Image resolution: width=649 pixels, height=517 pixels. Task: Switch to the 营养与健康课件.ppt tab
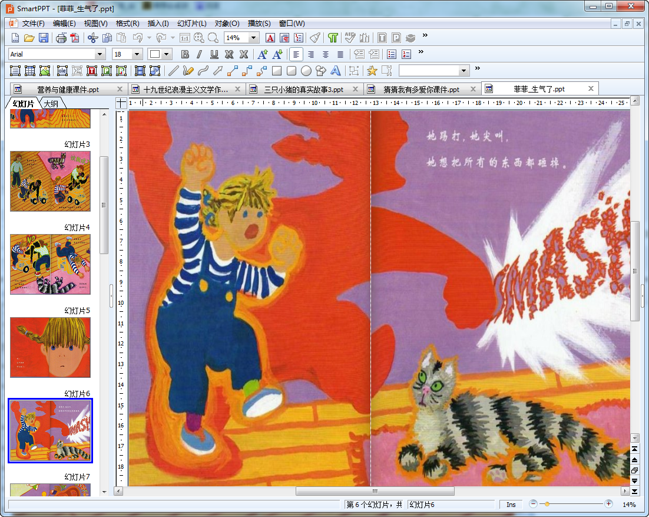point(68,90)
